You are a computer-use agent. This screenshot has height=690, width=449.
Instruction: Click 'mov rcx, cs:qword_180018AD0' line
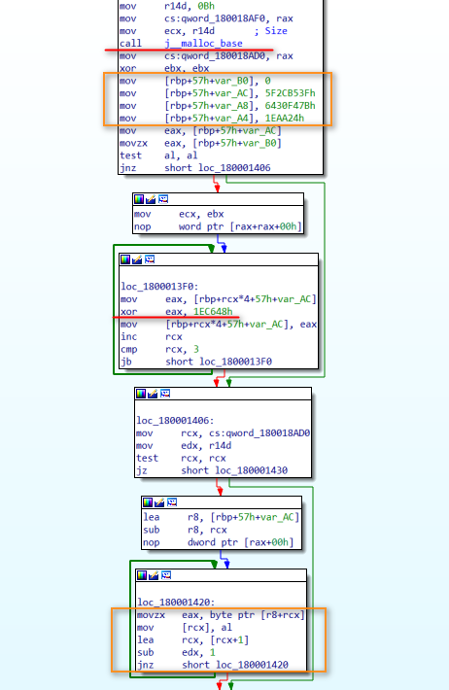coord(224,433)
